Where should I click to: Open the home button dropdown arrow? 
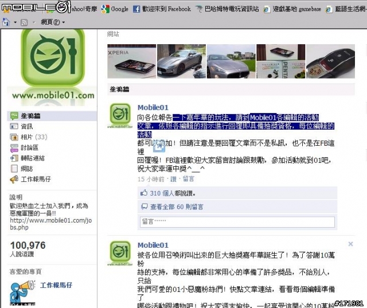point(15,22)
